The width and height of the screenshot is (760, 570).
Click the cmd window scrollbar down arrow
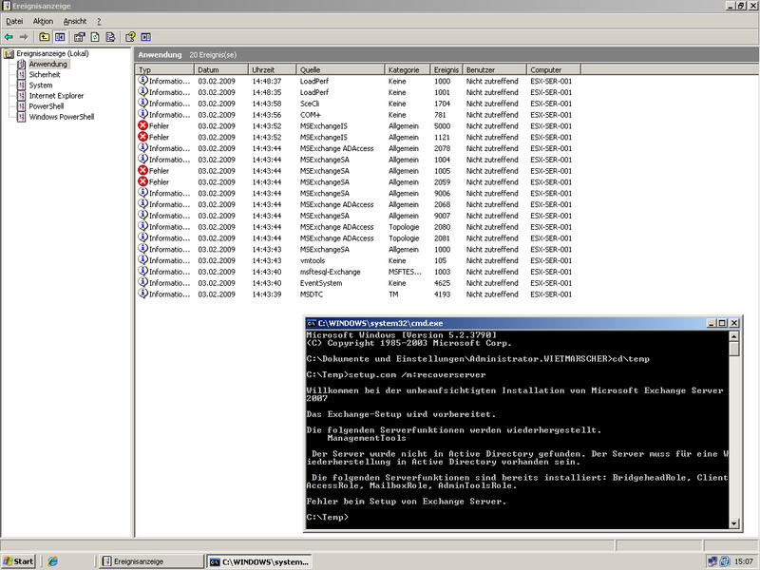click(x=733, y=523)
